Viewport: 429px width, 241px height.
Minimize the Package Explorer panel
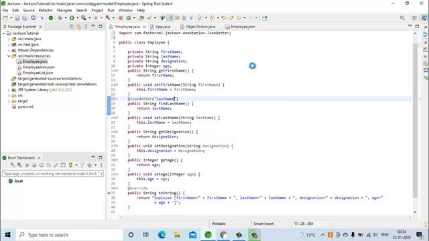pyautogui.click(x=93, y=26)
